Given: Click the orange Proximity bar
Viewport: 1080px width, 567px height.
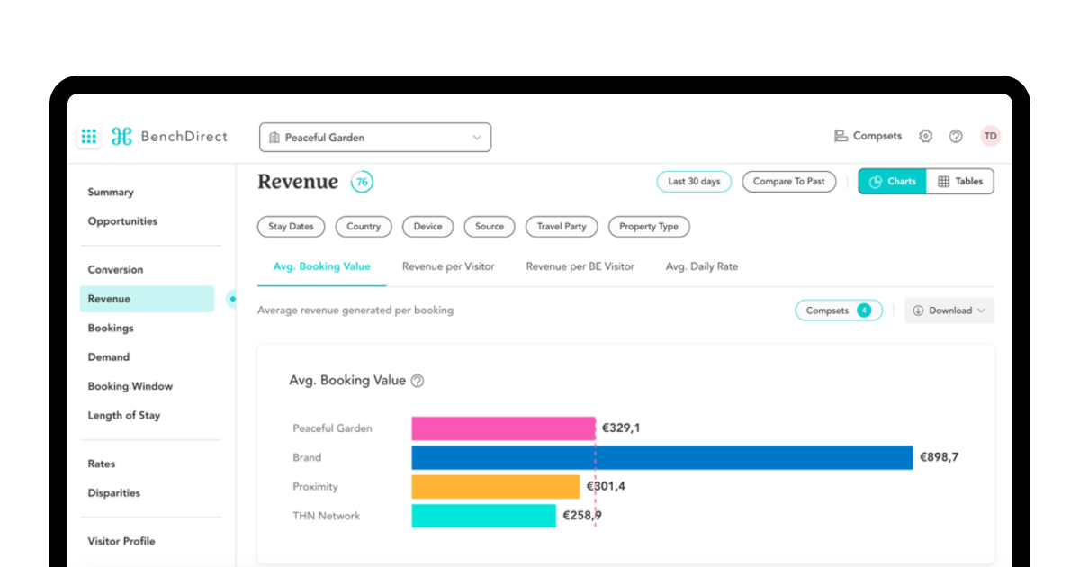Looking at the screenshot, I should tap(496, 487).
